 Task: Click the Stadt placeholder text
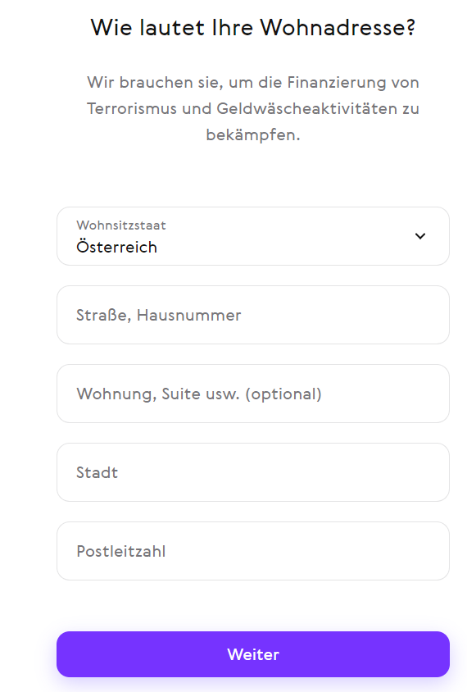click(x=97, y=472)
